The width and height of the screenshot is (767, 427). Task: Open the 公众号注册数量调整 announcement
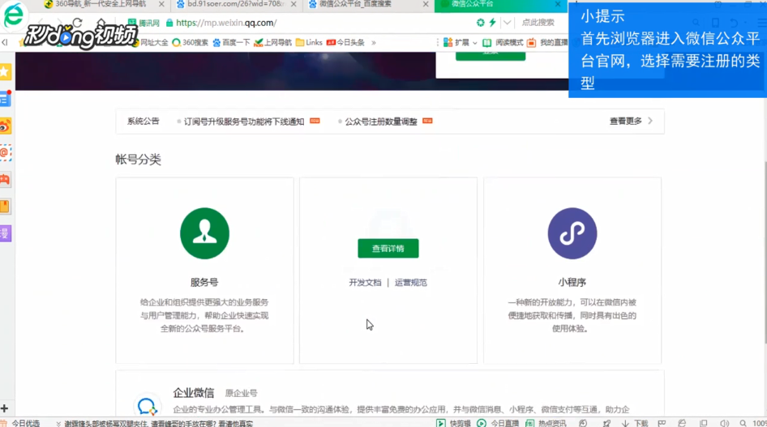click(x=380, y=122)
